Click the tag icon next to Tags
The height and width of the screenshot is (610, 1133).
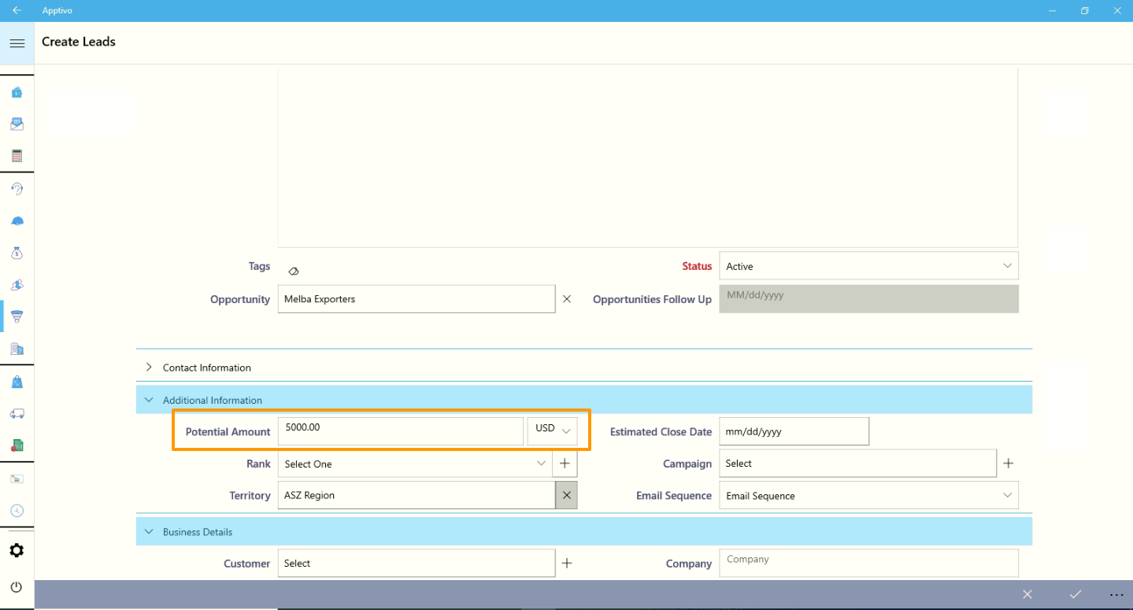tap(293, 271)
